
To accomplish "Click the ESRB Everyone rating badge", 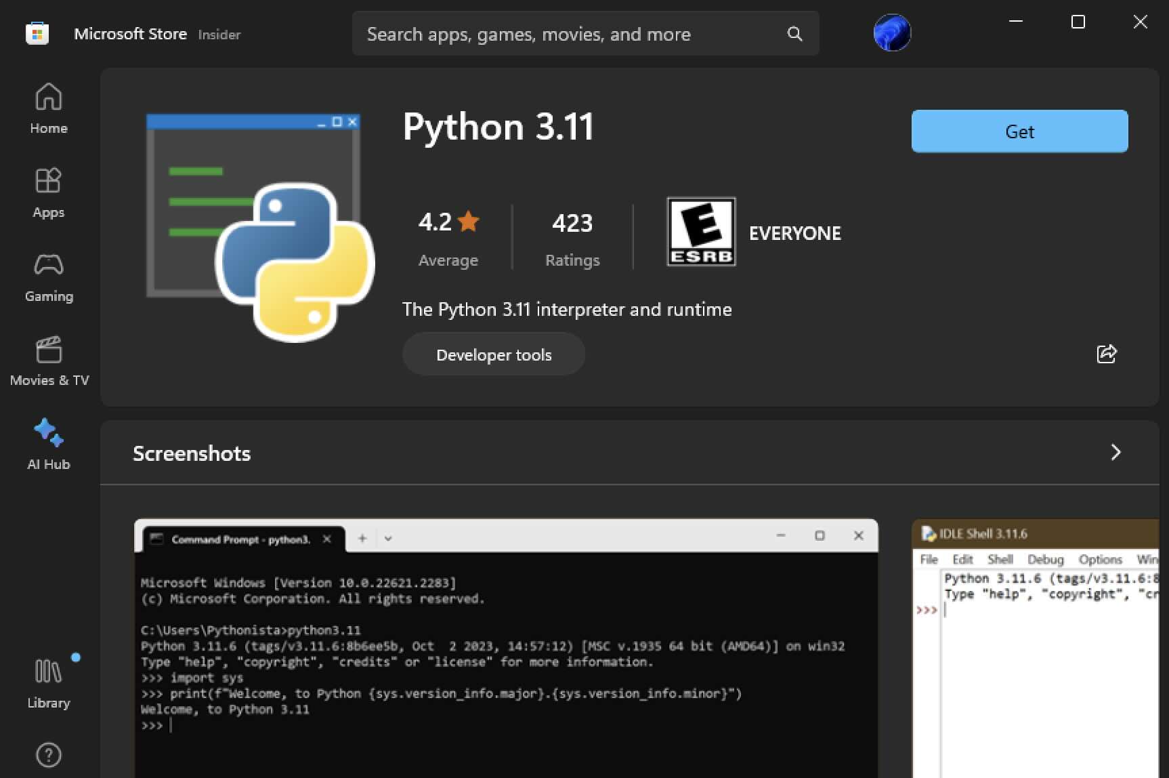I will point(701,232).
